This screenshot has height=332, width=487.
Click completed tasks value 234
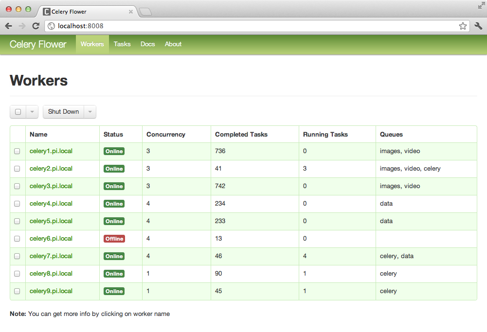(220, 204)
